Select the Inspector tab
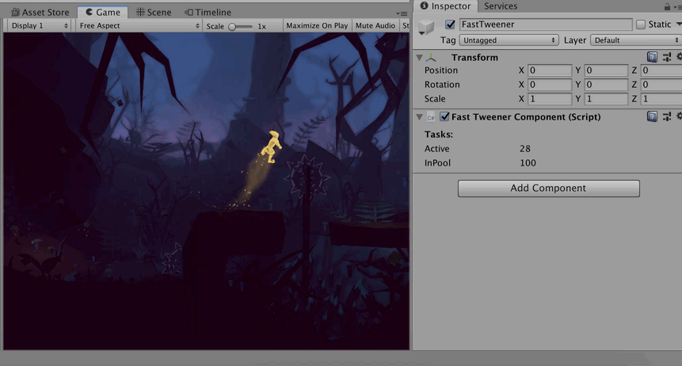 click(445, 6)
